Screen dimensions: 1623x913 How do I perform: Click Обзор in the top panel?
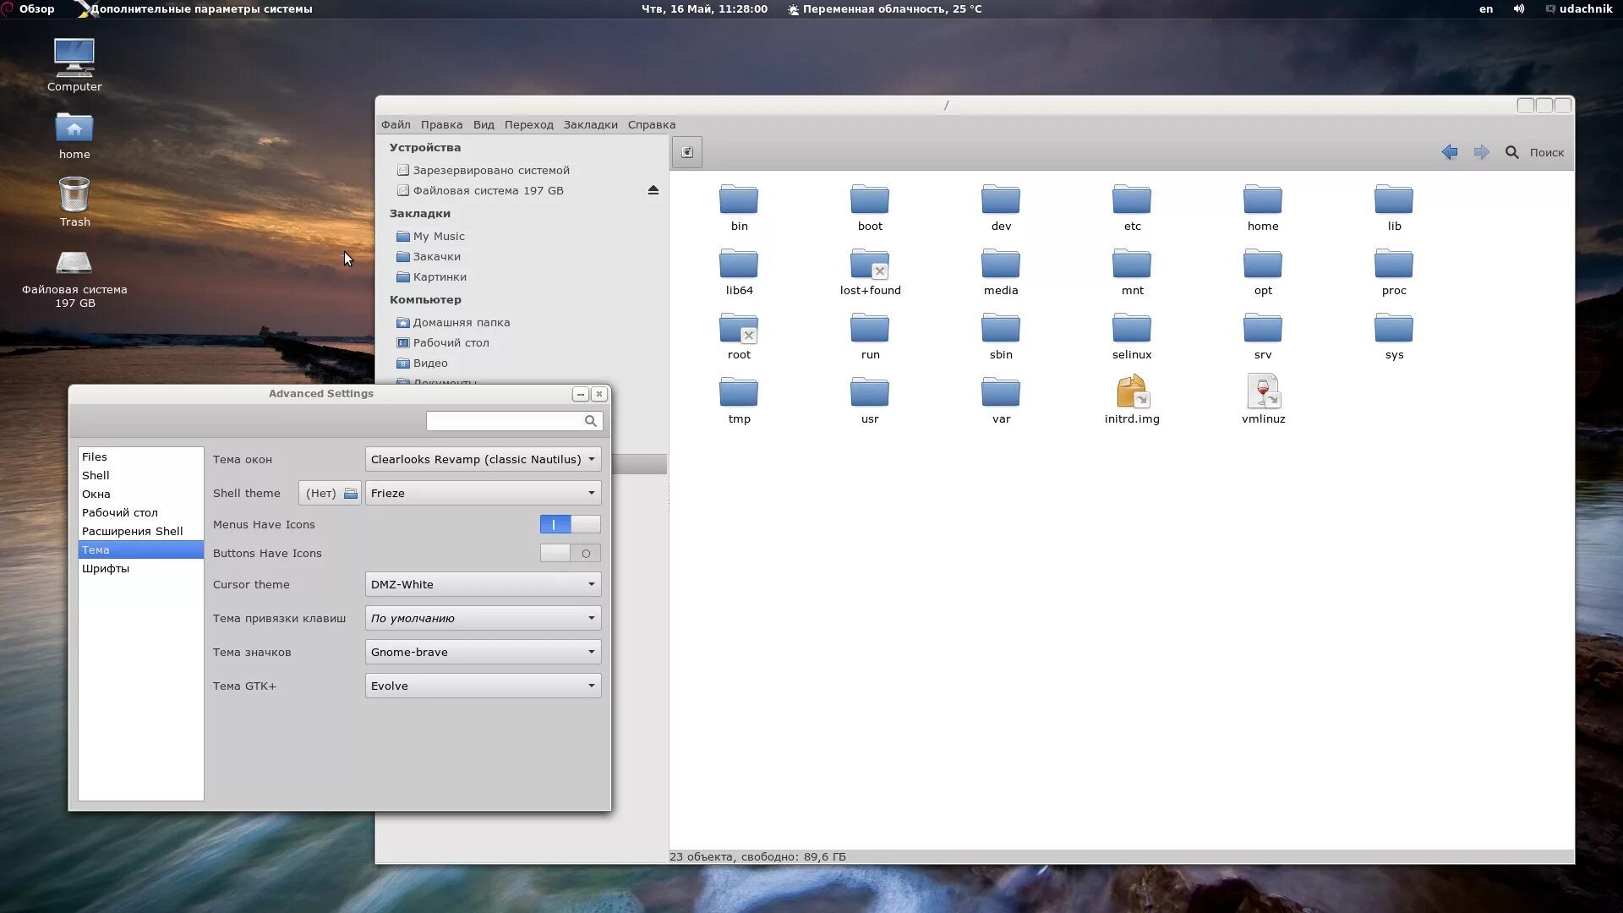(36, 8)
